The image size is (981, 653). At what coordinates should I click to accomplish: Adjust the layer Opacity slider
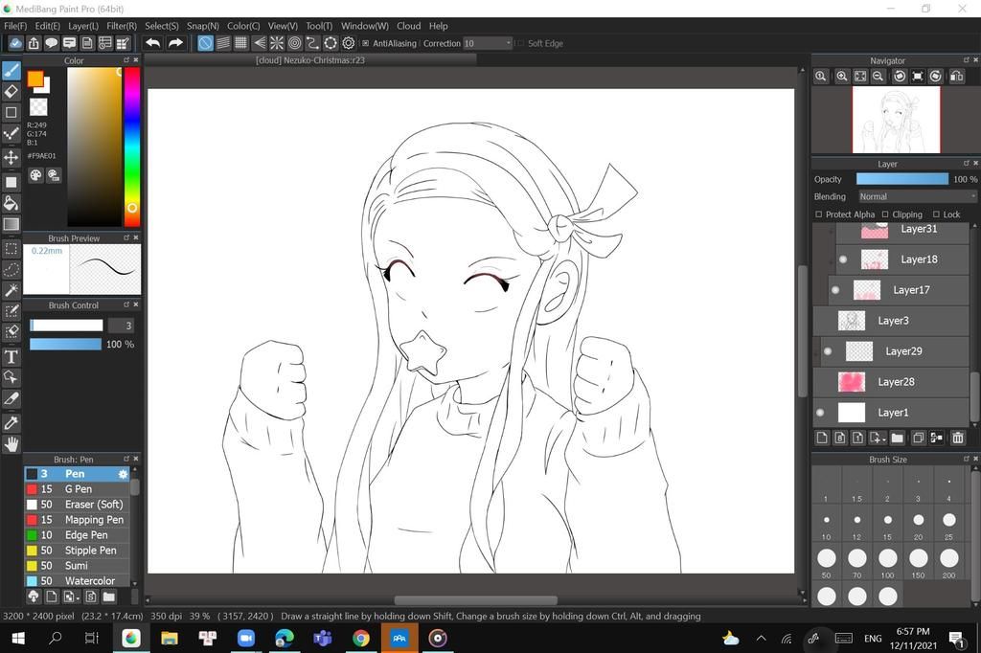point(902,179)
